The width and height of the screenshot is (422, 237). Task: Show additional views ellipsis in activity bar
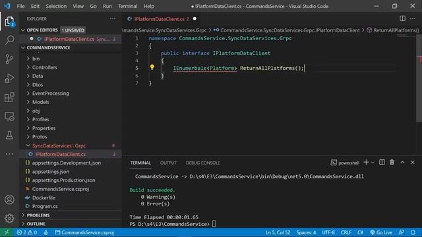pyautogui.click(x=9, y=154)
